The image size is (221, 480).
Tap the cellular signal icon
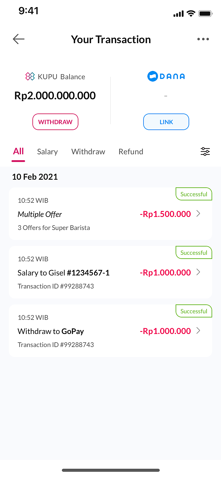pyautogui.click(x=179, y=14)
